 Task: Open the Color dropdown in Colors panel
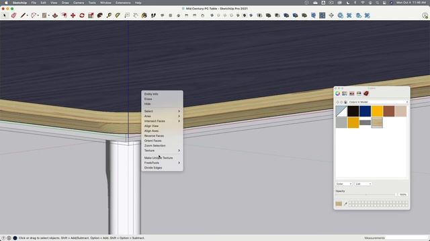click(x=344, y=184)
